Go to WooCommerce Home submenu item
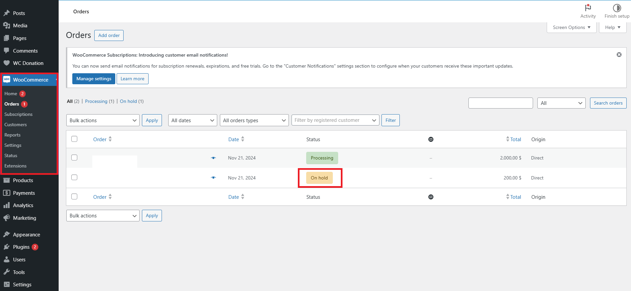Screen dimensions: 631x291 11,94
